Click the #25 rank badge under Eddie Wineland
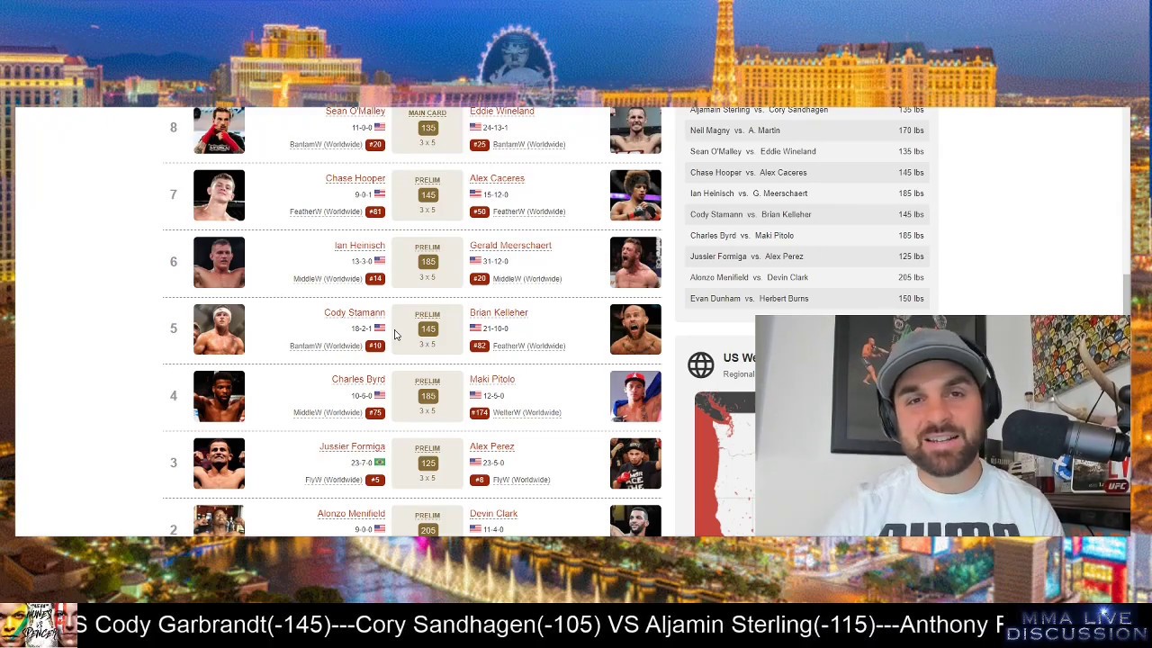Viewport: 1152px width, 648px height. (479, 145)
